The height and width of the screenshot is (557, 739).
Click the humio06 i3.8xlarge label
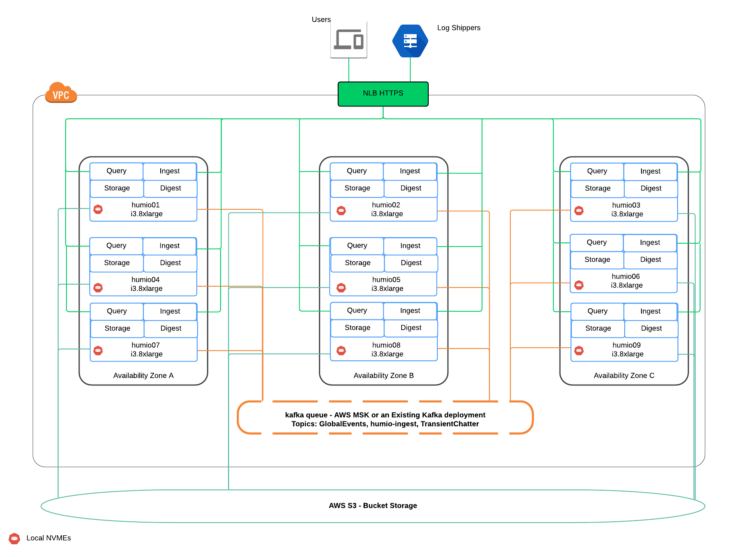point(626,281)
